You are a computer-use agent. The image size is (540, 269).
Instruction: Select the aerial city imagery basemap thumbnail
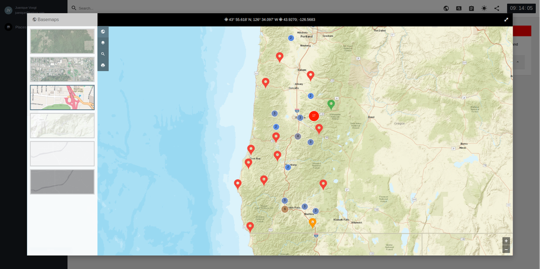point(62,69)
